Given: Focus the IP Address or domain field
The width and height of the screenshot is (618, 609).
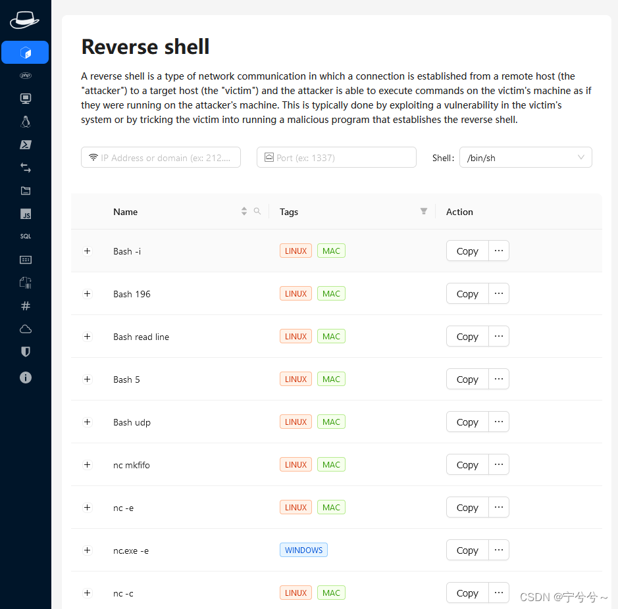Looking at the screenshot, I should [161, 158].
